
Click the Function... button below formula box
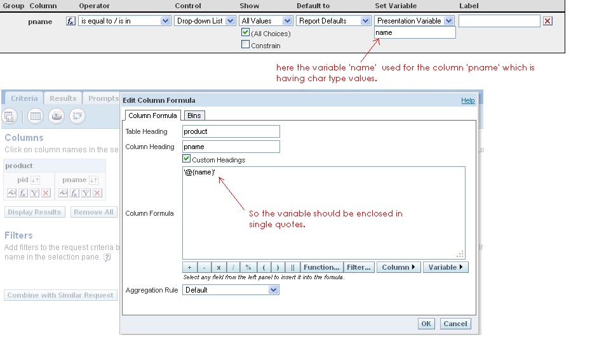click(322, 267)
